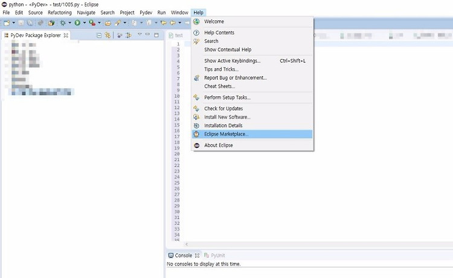
Task: Choose Cheat Sheets entry
Action: (x=252, y=86)
